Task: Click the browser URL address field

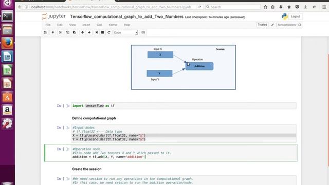Action: [x=111, y=7]
